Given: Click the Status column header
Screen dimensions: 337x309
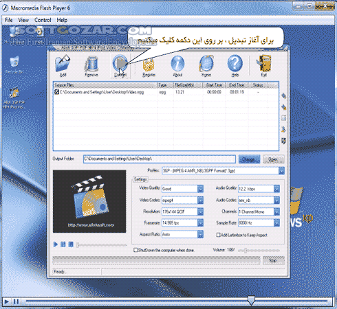Looking at the screenshot, I should coord(258,85).
